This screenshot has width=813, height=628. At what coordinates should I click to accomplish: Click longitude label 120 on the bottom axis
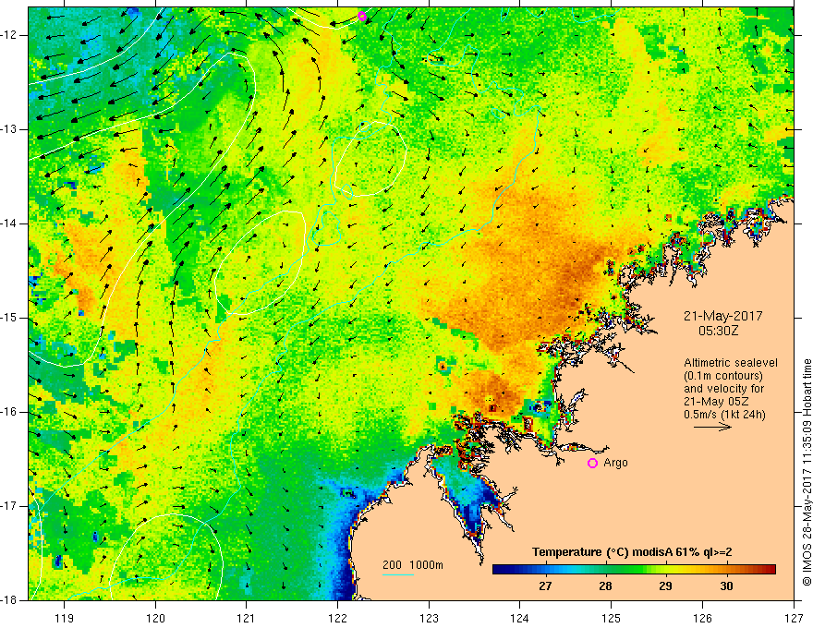click(155, 618)
